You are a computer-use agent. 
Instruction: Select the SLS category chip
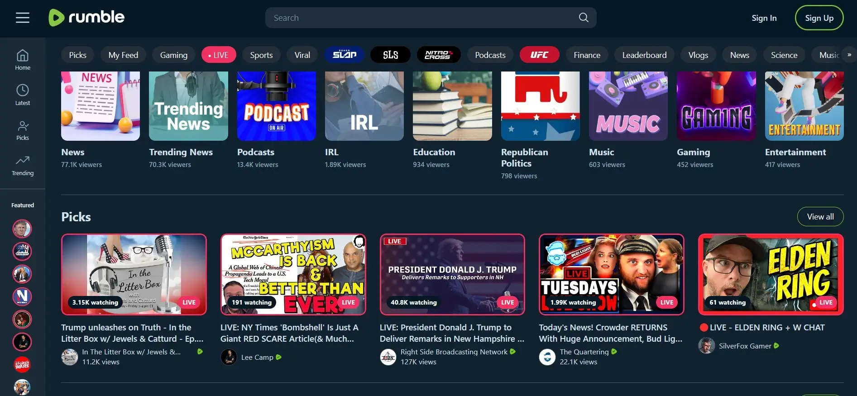[x=390, y=55]
